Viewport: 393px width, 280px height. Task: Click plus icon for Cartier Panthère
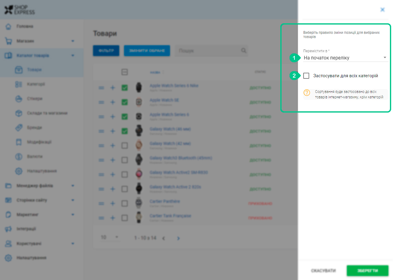[113, 203]
